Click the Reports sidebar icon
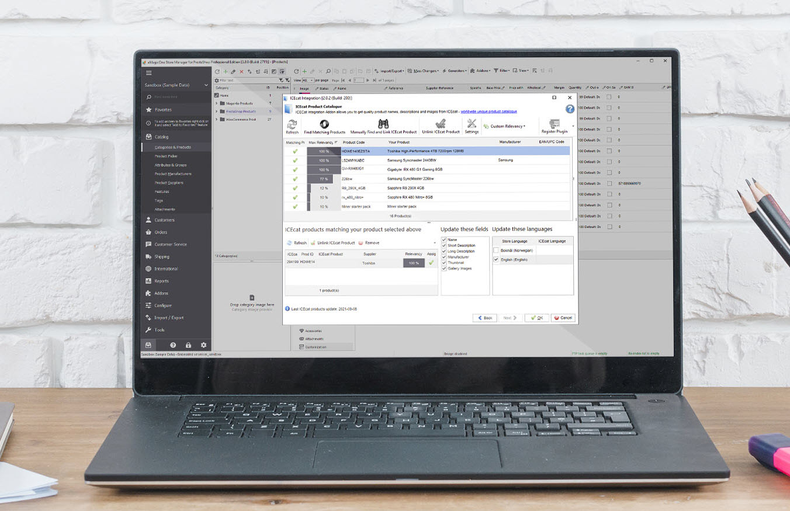The width and height of the screenshot is (790, 511). pyautogui.click(x=149, y=281)
